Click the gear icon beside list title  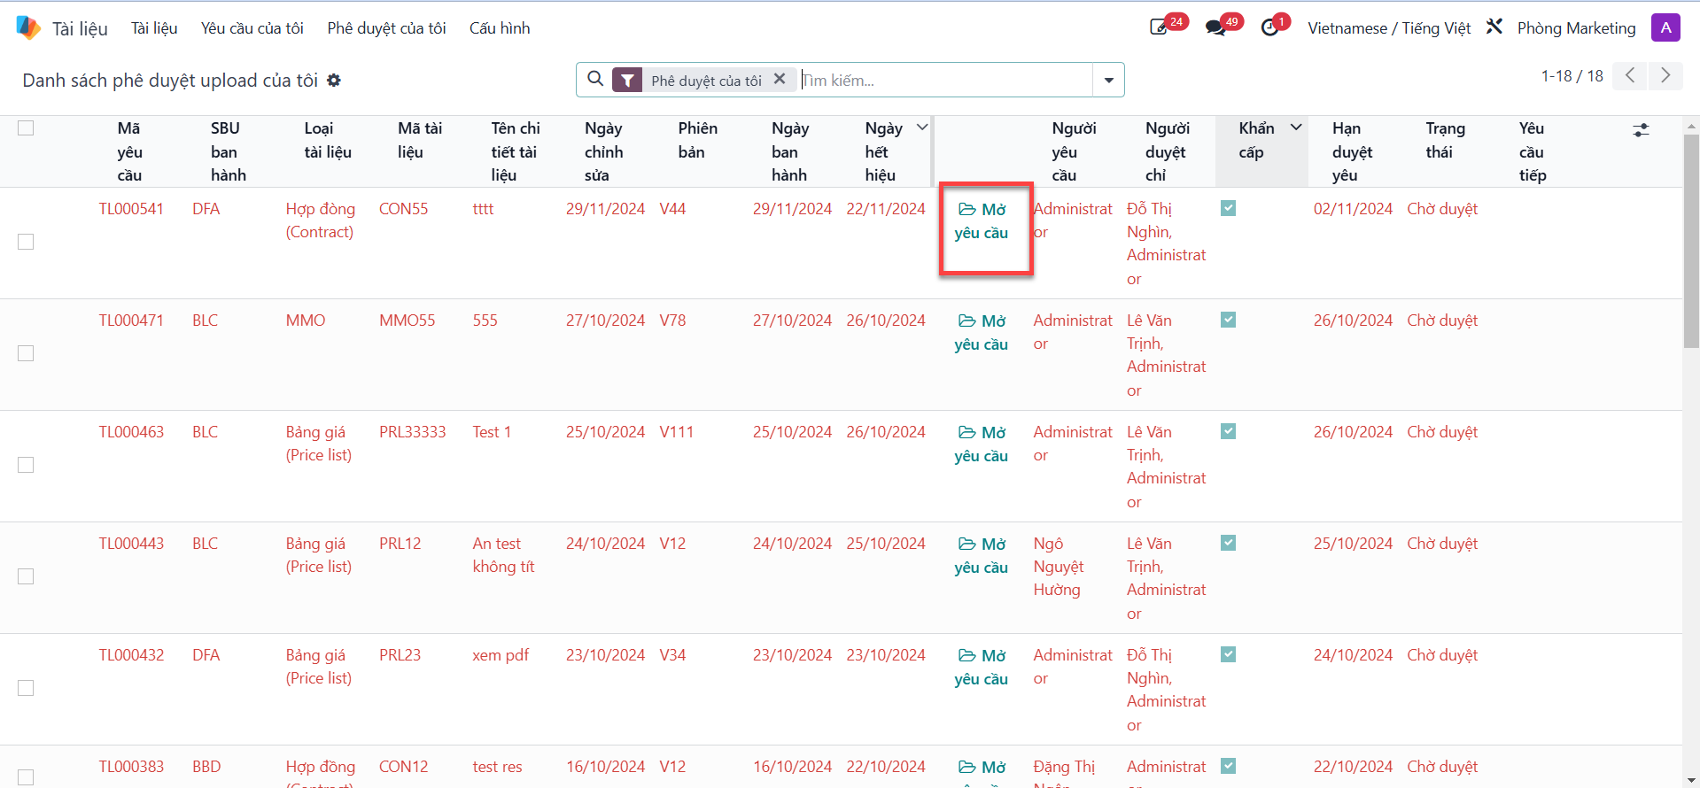[x=334, y=81]
